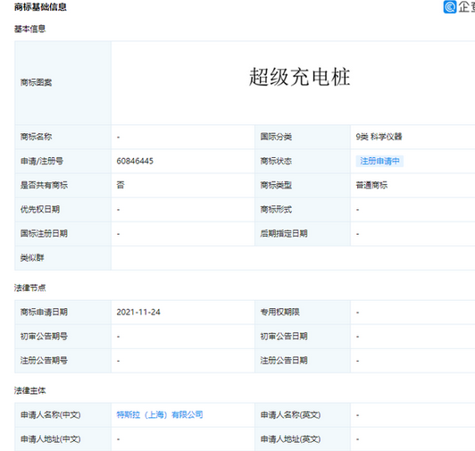Image resolution: width=475 pixels, height=451 pixels.
Task: Click the 商标形式 label
Action: [x=276, y=210]
